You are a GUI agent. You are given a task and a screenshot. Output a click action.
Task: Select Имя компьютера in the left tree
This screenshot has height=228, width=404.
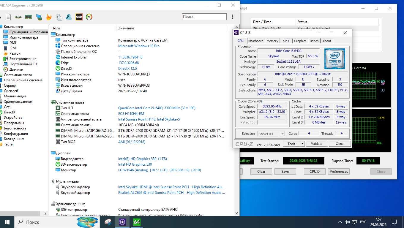coord(23,37)
